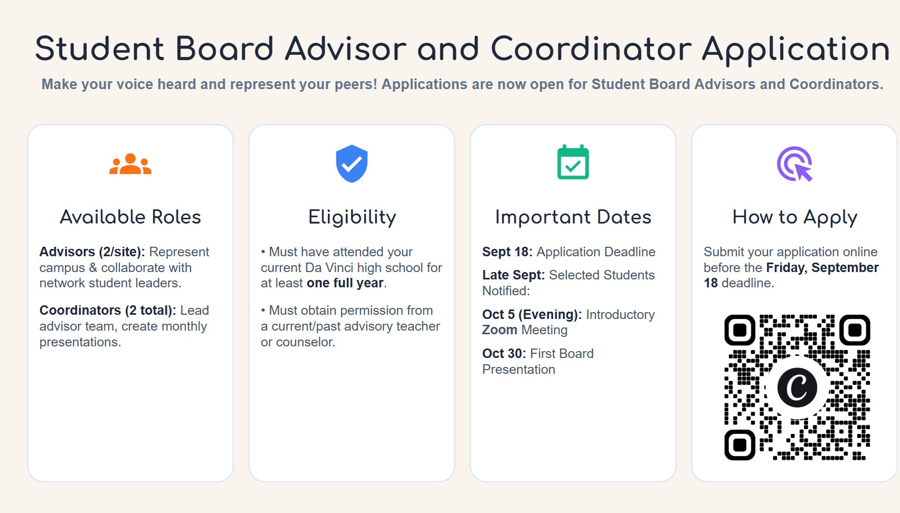Click the Coordinators (2 total) description
900x513 pixels.
pyautogui.click(x=125, y=326)
